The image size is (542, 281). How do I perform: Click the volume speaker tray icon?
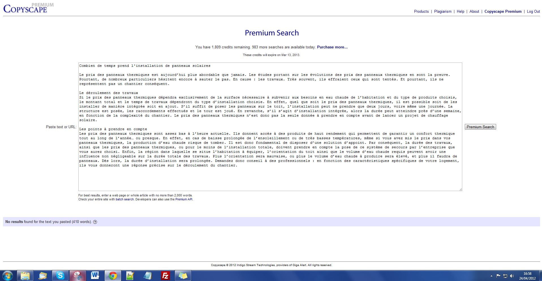tap(512, 276)
